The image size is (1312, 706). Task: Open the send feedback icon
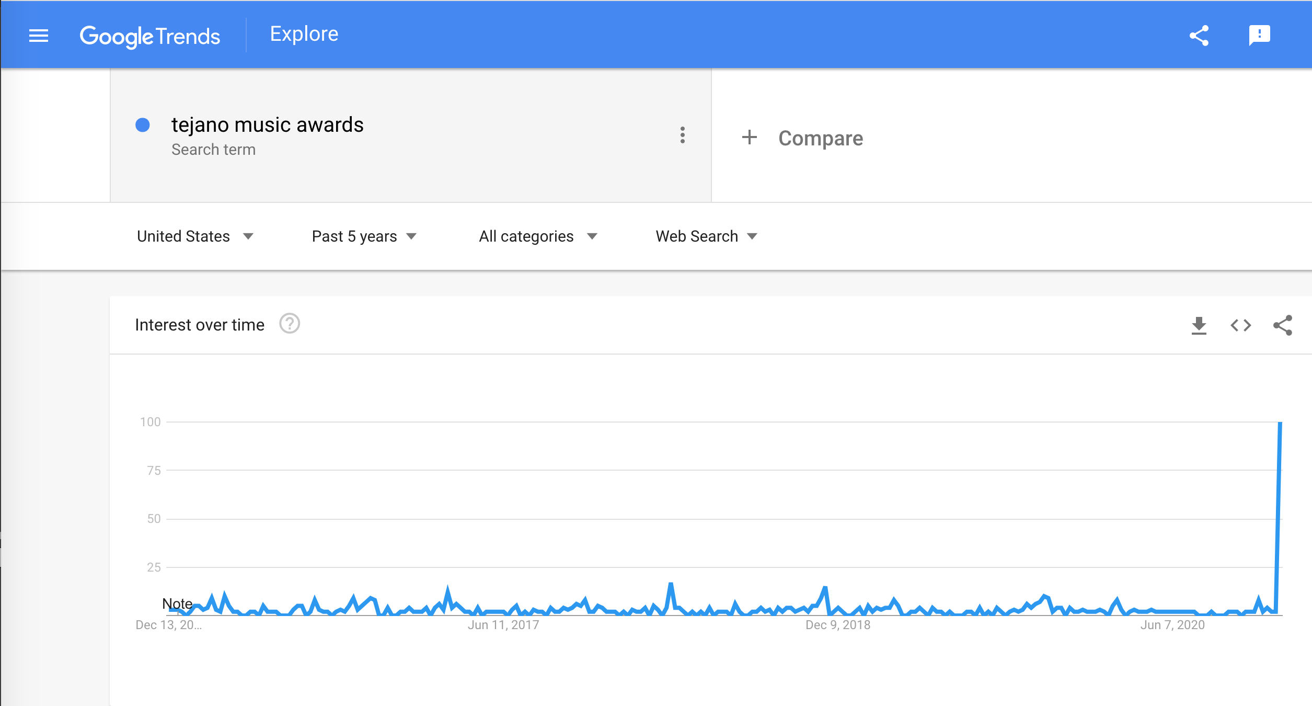coord(1259,35)
